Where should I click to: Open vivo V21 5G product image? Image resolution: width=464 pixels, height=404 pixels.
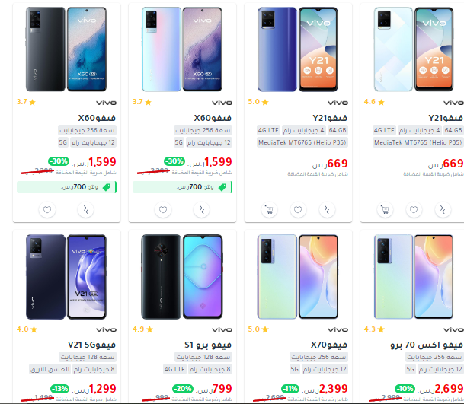click(x=66, y=277)
